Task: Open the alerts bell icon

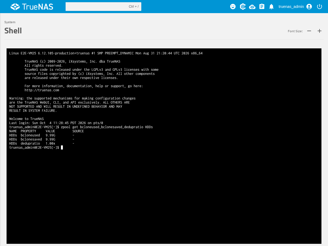Action: [x=271, y=7]
